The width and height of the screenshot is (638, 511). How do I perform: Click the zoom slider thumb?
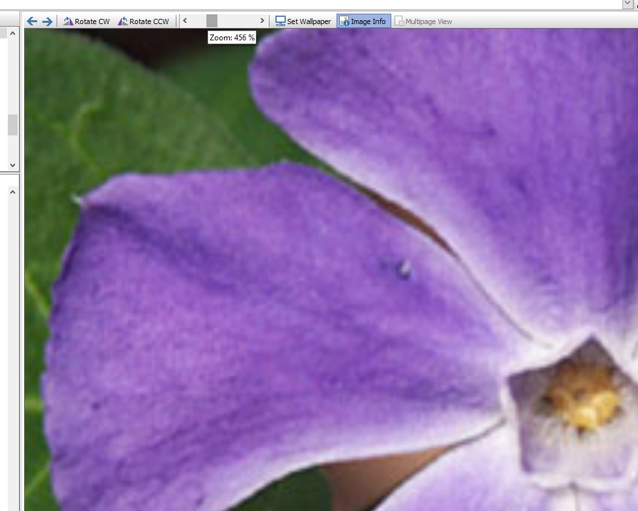click(212, 20)
